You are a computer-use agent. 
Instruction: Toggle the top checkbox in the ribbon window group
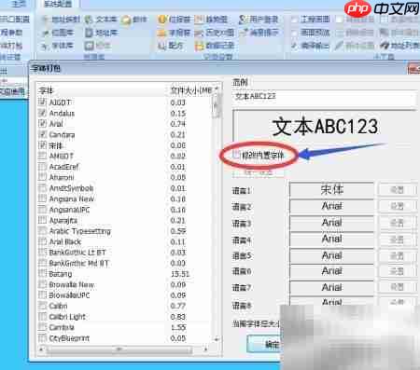click(x=294, y=20)
